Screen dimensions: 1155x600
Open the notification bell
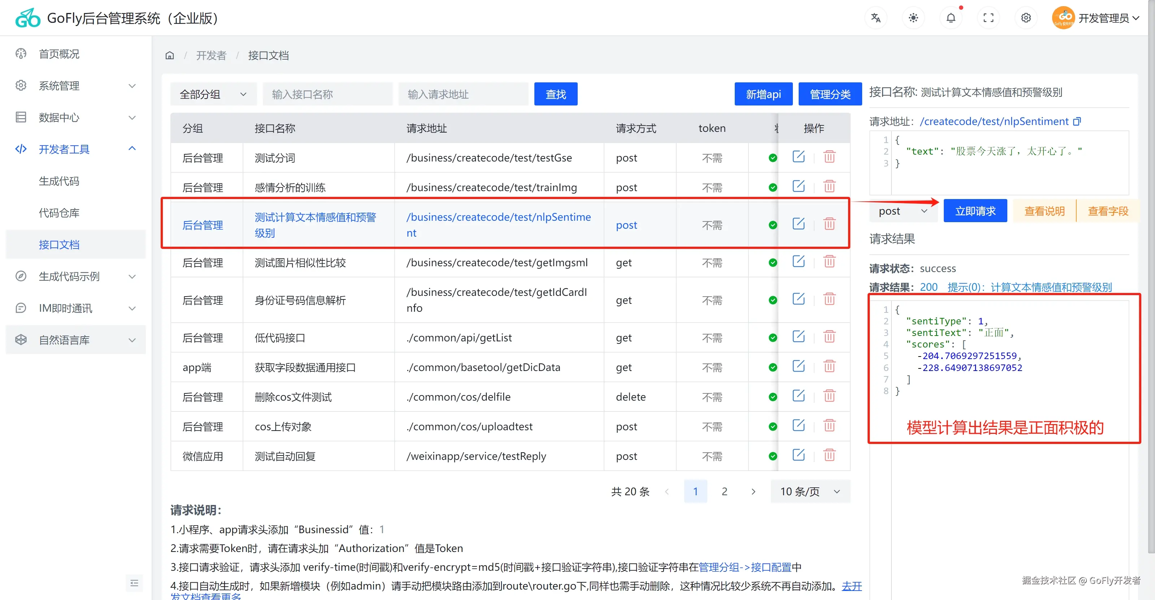point(951,18)
